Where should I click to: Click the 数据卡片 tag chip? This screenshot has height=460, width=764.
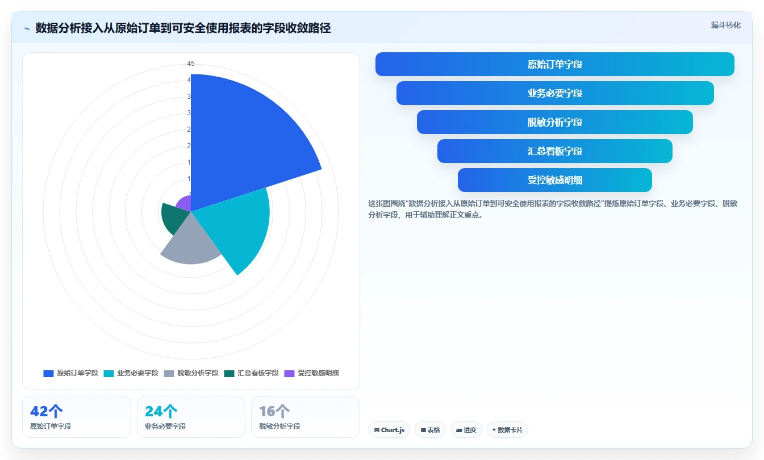(x=507, y=430)
